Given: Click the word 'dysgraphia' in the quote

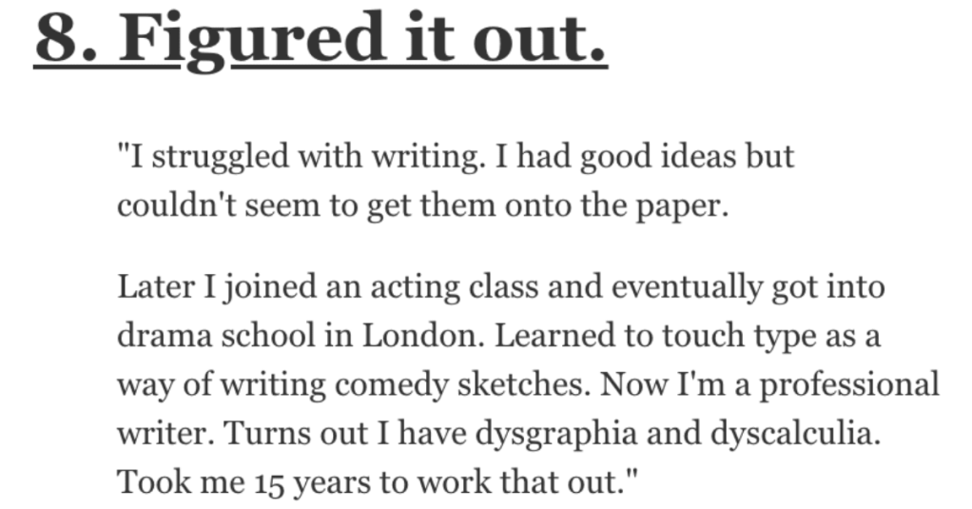Looking at the screenshot, I should tap(556, 434).
